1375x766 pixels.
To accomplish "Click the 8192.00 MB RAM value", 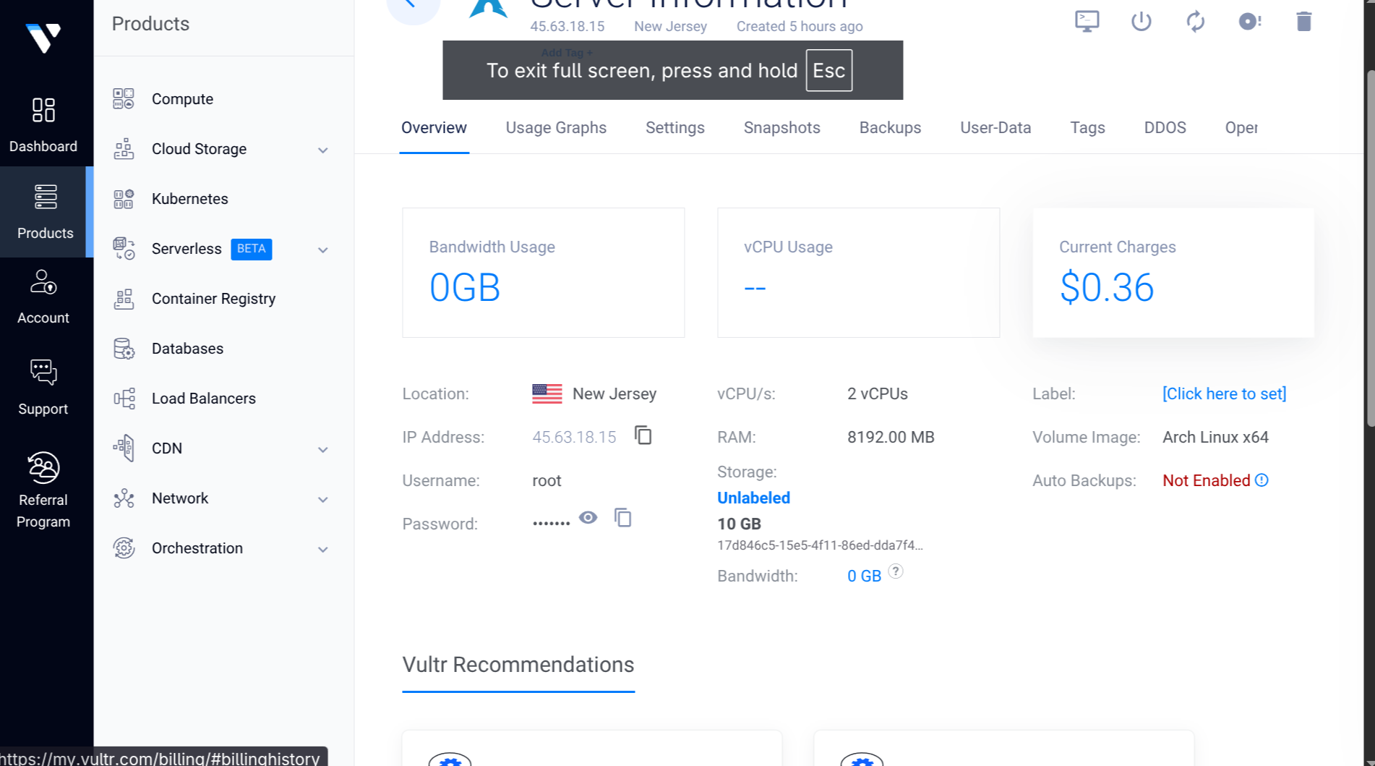I will 891,438.
